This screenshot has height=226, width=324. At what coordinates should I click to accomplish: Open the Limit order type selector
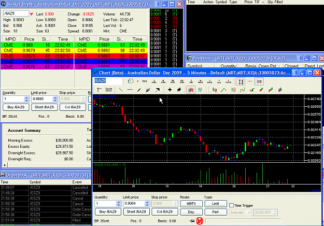point(216,204)
